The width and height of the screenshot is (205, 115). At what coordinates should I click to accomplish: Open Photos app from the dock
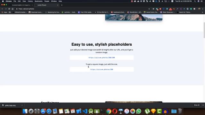(133, 111)
